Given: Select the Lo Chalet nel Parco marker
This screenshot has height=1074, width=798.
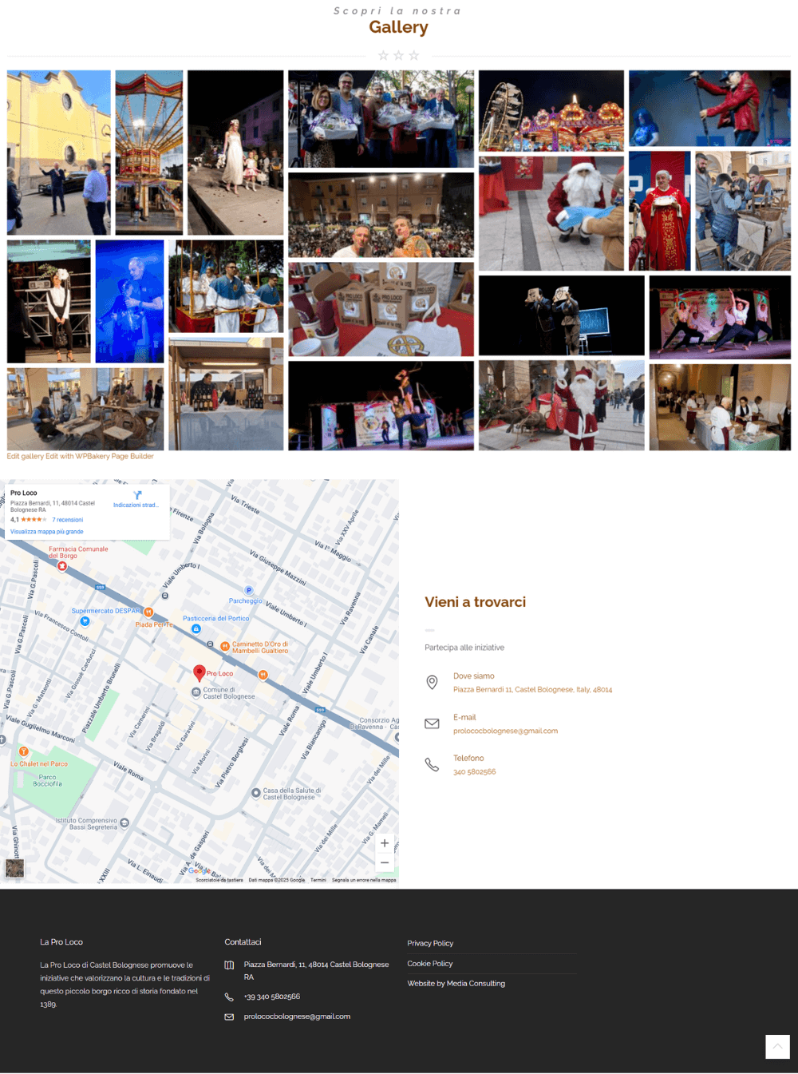Looking at the screenshot, I should (24, 751).
